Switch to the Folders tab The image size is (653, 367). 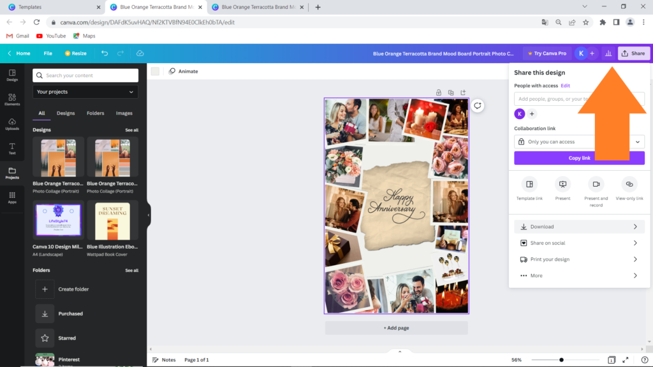tap(96, 113)
